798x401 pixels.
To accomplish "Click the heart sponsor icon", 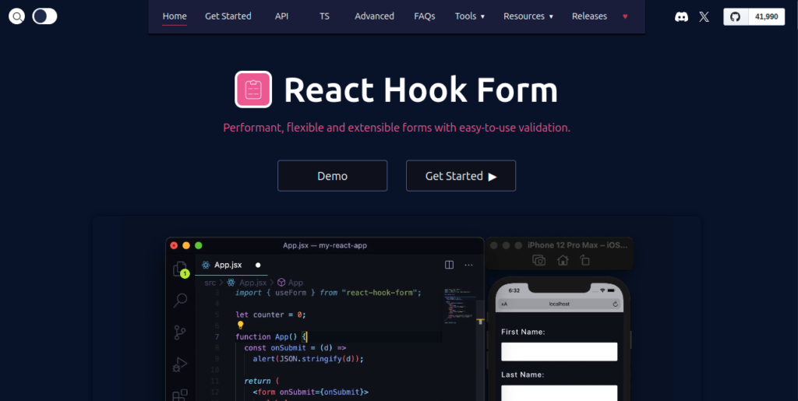I will [625, 16].
